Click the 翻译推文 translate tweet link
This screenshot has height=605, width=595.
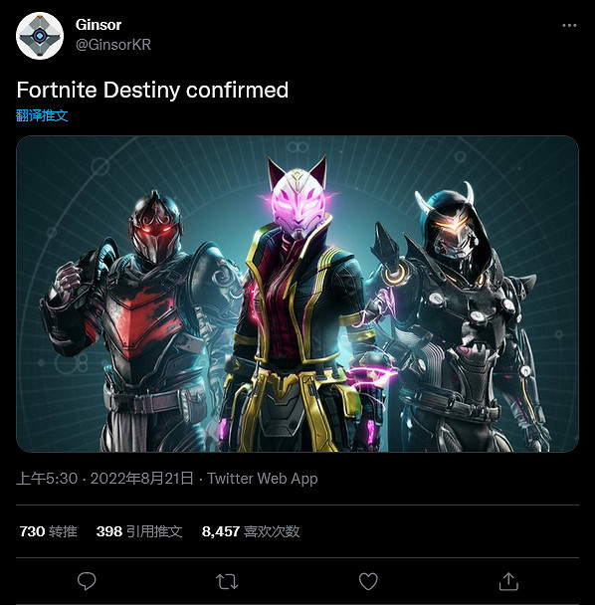coord(42,115)
